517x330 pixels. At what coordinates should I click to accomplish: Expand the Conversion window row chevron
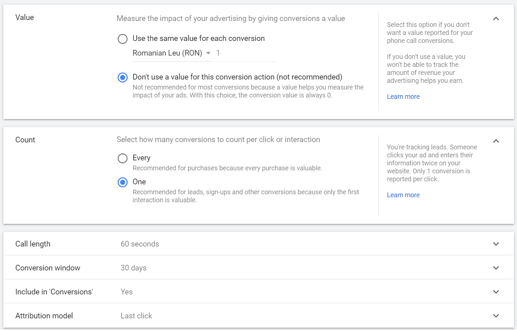pyautogui.click(x=496, y=268)
